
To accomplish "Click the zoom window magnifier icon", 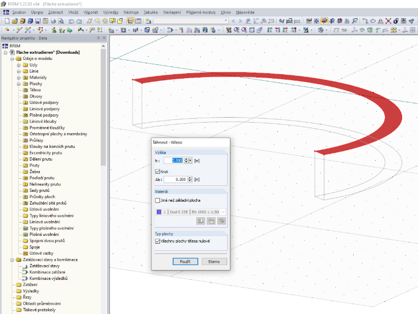I will click(x=236, y=30).
